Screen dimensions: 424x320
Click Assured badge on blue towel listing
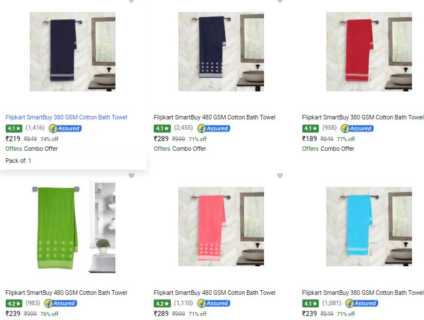pos(362,303)
